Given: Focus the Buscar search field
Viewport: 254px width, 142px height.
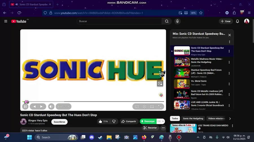Looking at the screenshot, I should tap(119, 21).
